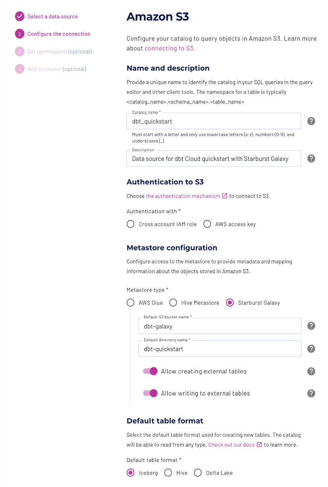Disable the Allow creating external tables toggle
The image size is (328, 487).
(x=150, y=371)
